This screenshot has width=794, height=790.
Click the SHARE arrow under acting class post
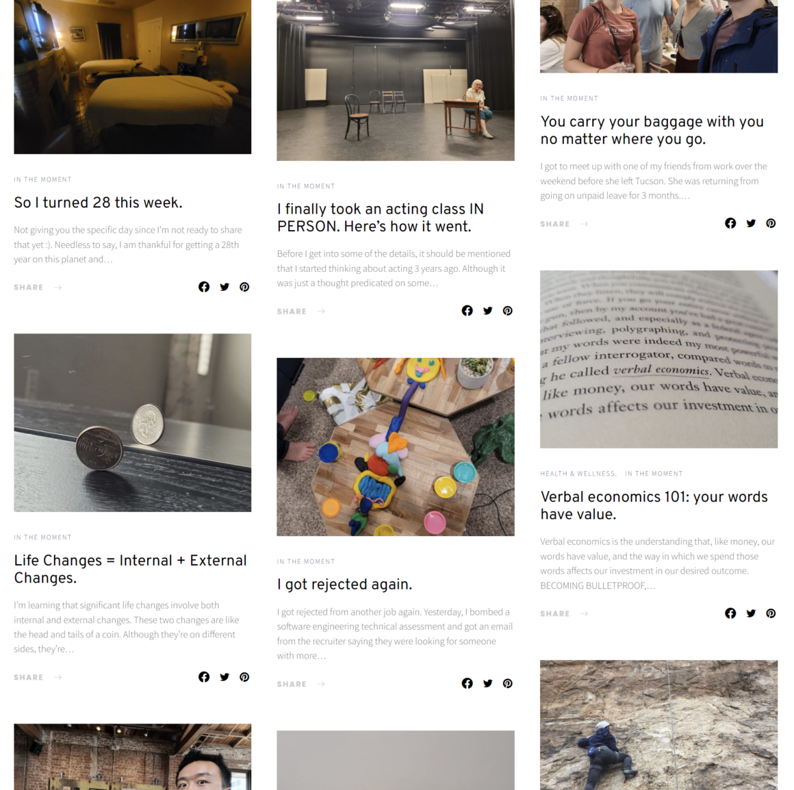pos(321,311)
